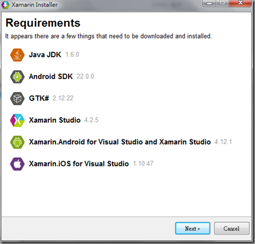The image size is (255, 244).
Task: Select the Android SDK requirement label
Action: tap(51, 76)
